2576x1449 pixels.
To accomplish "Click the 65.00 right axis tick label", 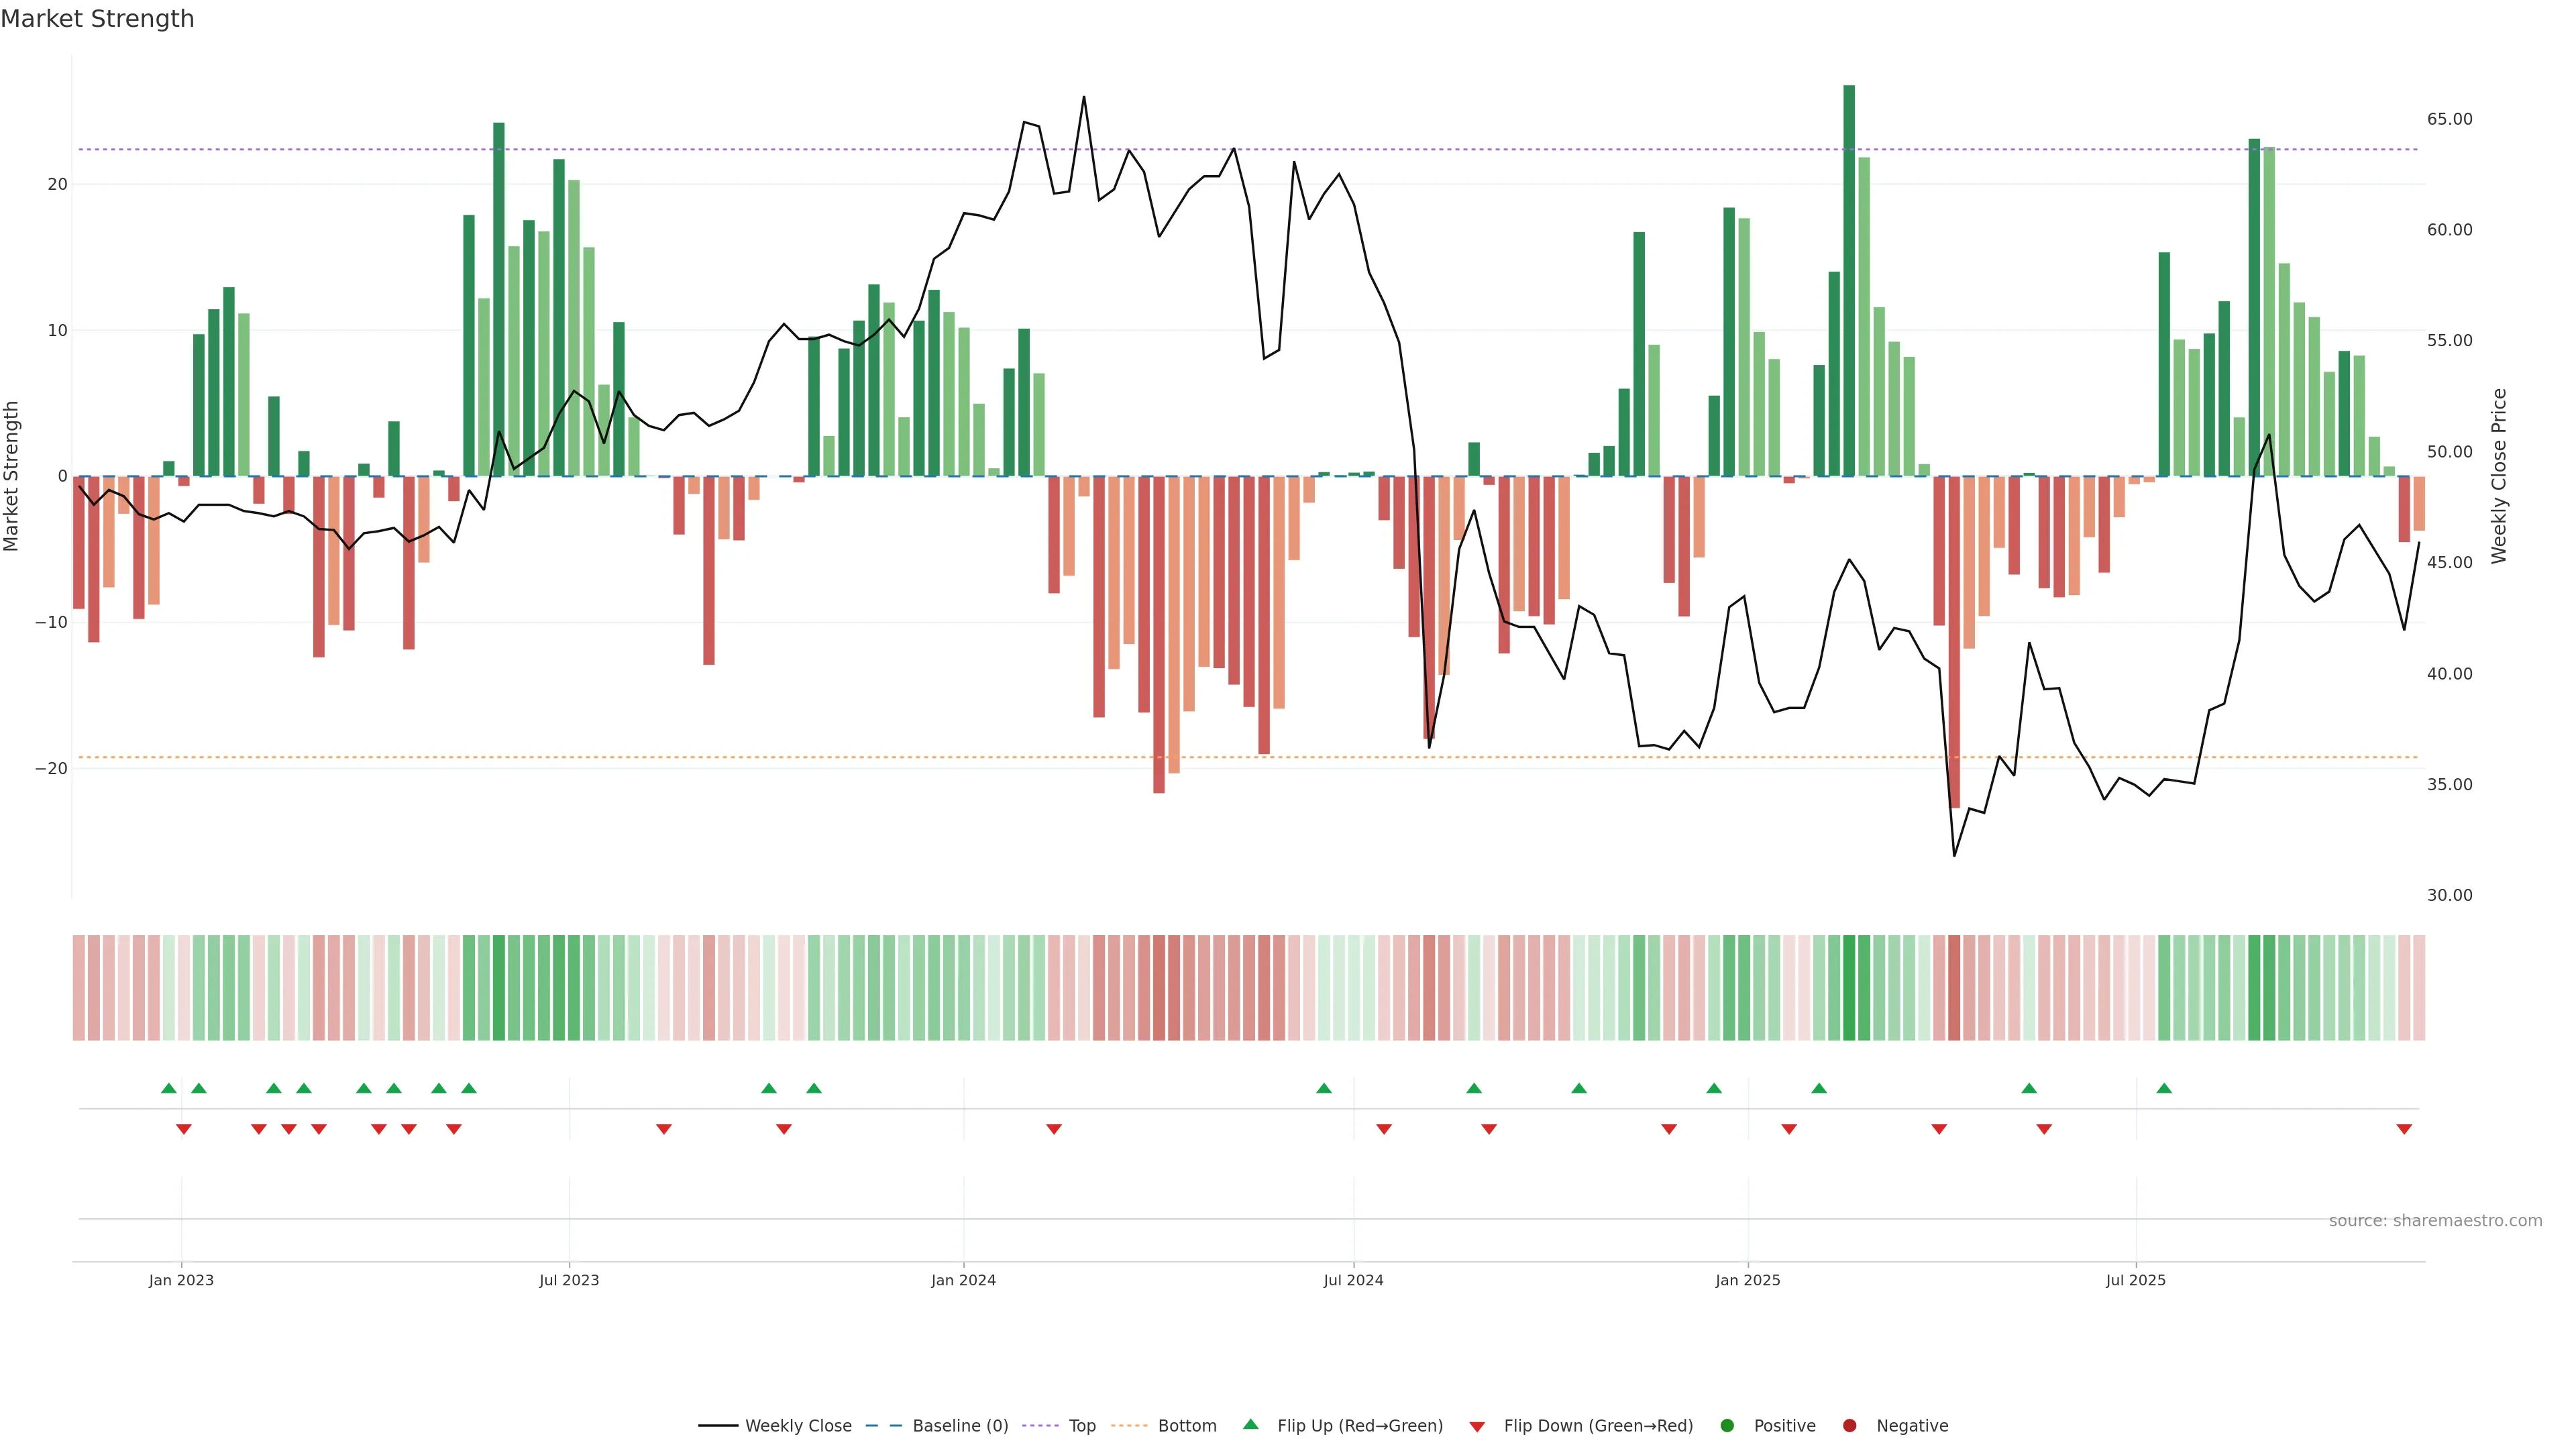I will point(2449,119).
